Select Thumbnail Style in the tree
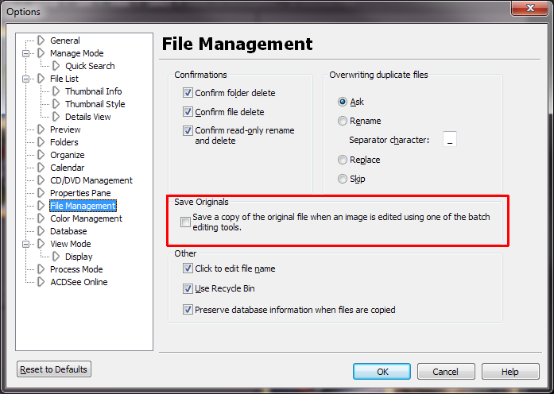The image size is (554, 394). tap(95, 104)
